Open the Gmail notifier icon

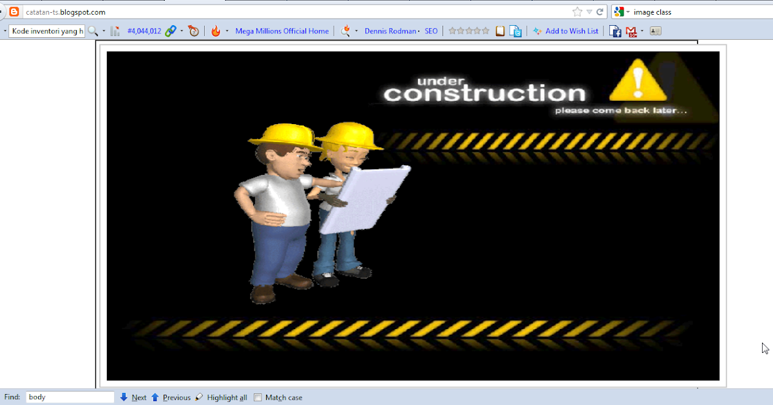click(x=631, y=31)
